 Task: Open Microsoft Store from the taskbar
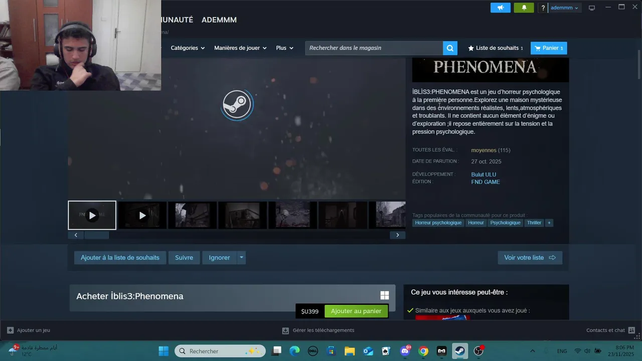click(331, 351)
